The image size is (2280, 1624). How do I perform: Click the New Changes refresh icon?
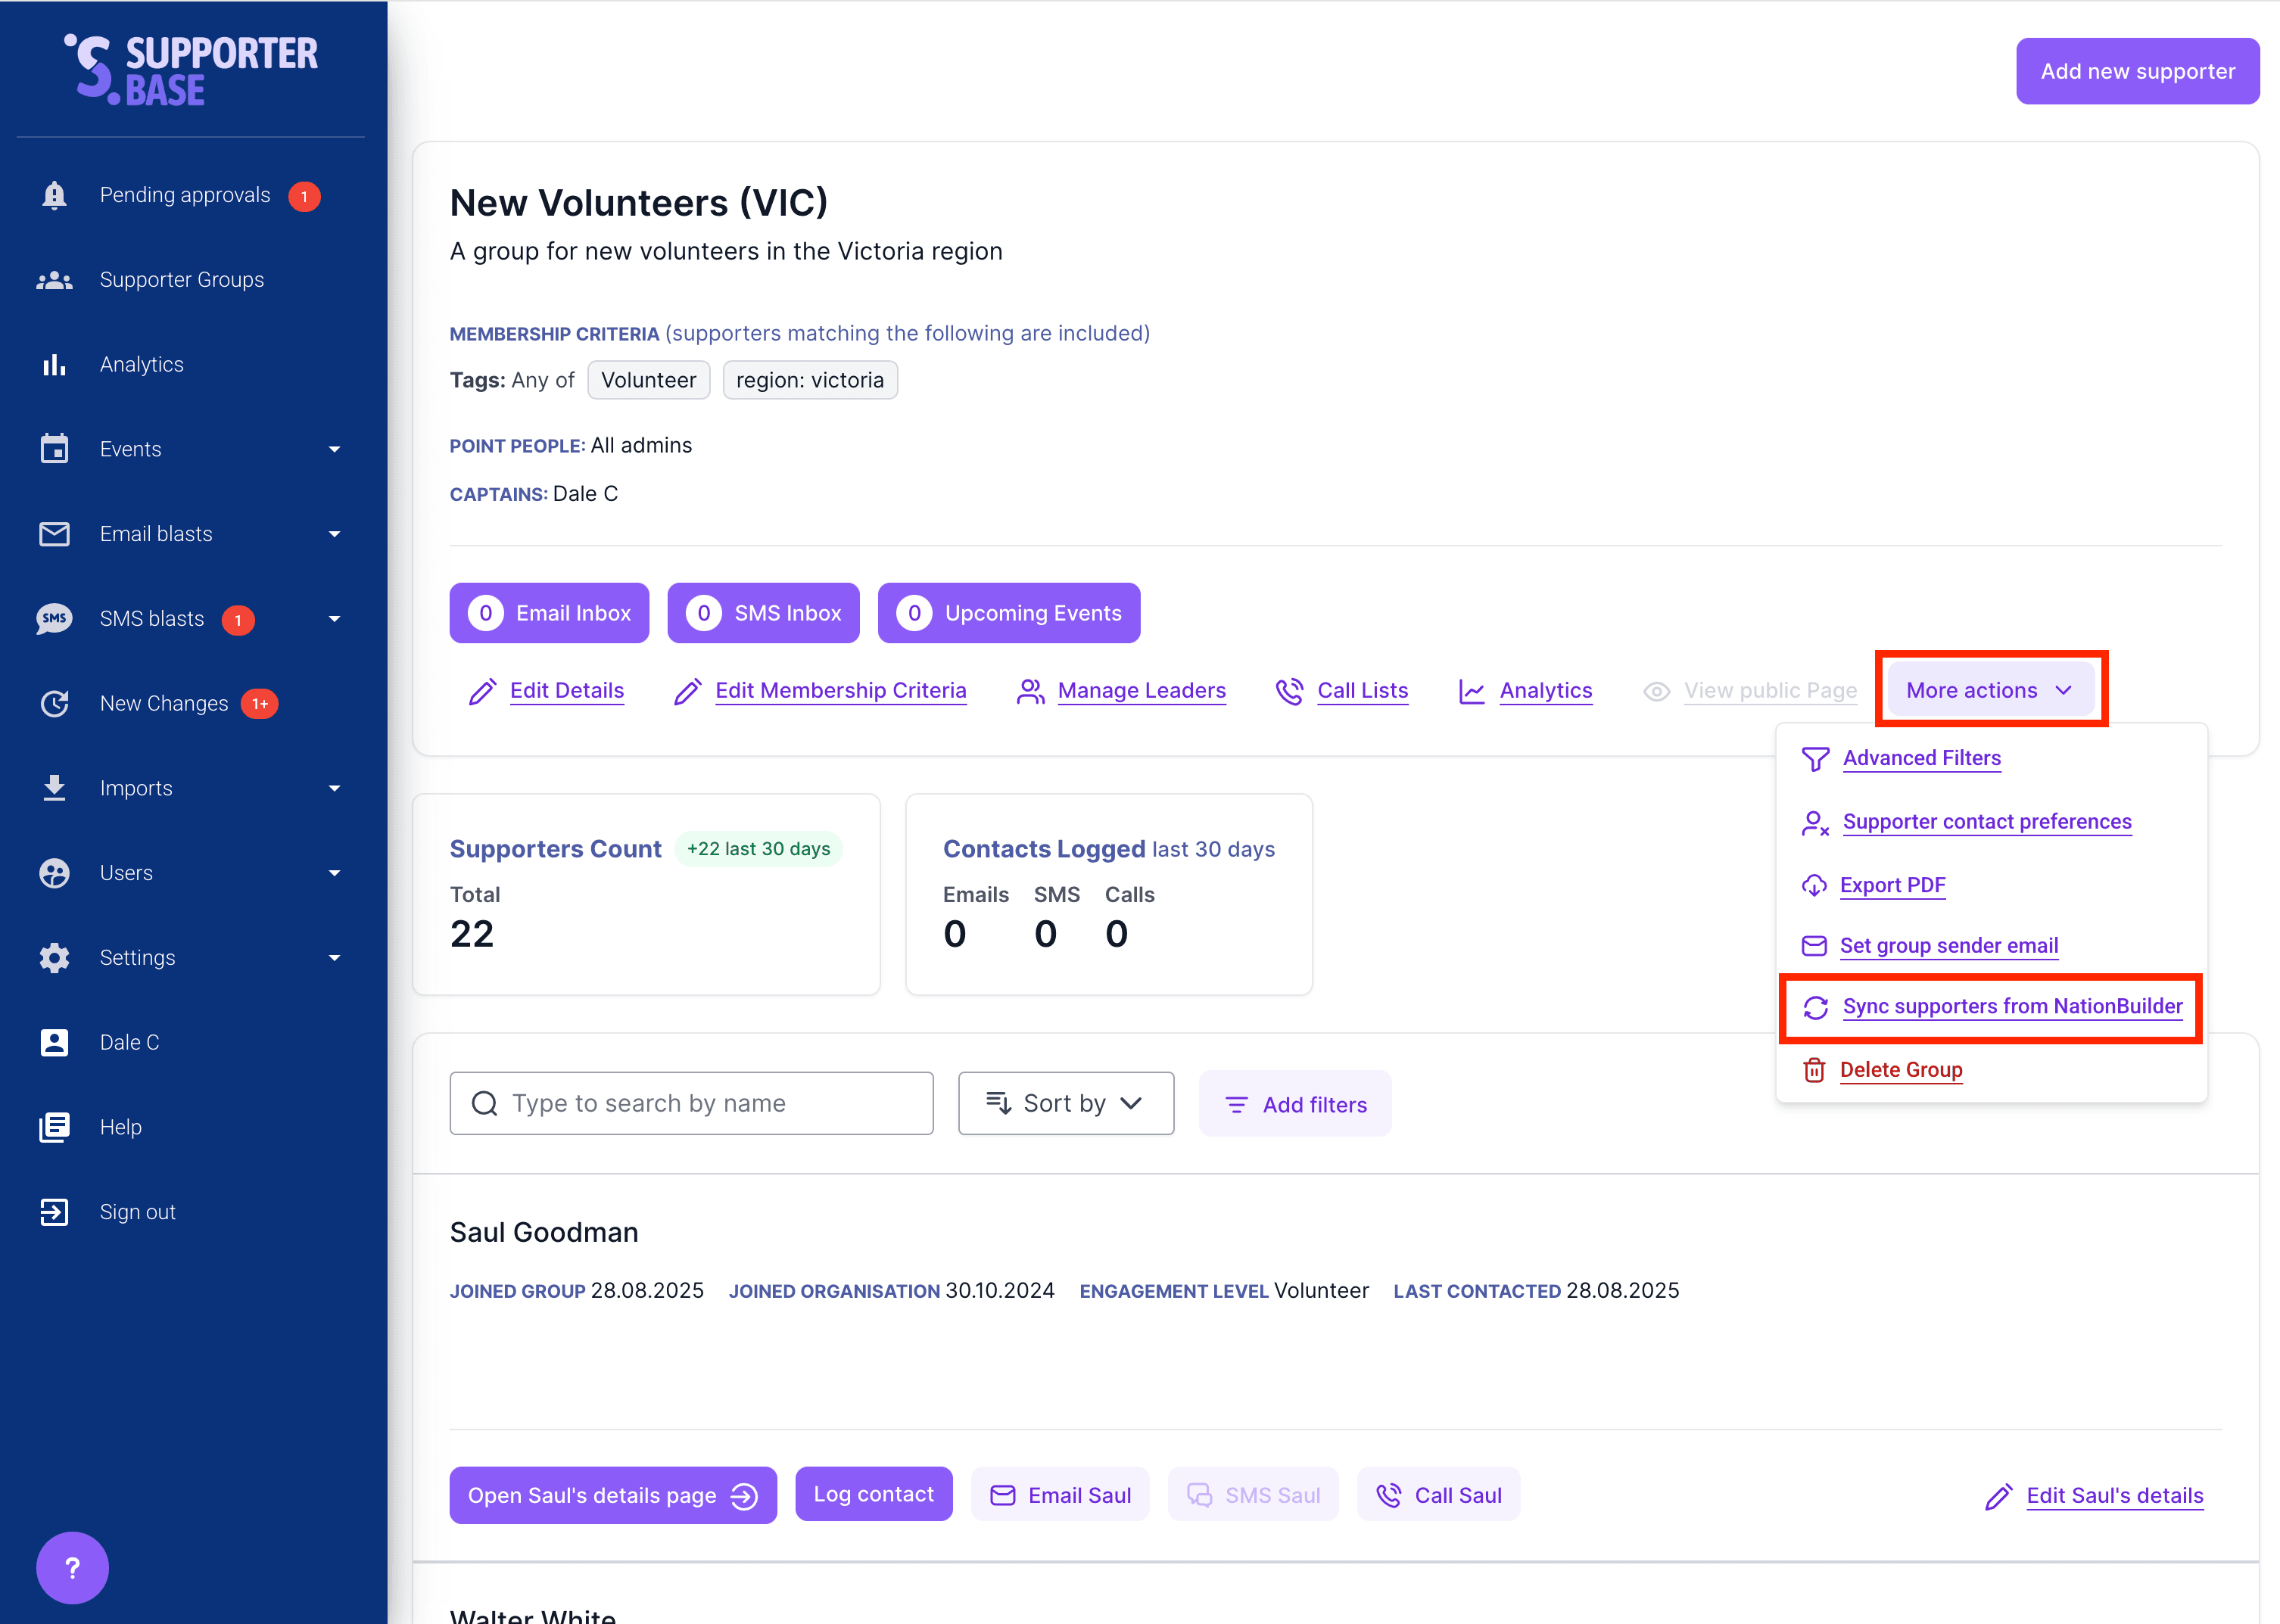click(x=54, y=704)
